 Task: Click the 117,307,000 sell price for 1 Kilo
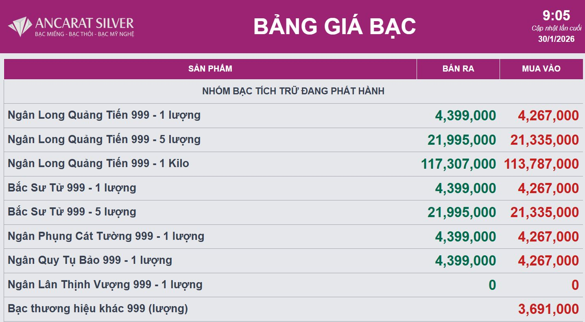tap(458, 164)
